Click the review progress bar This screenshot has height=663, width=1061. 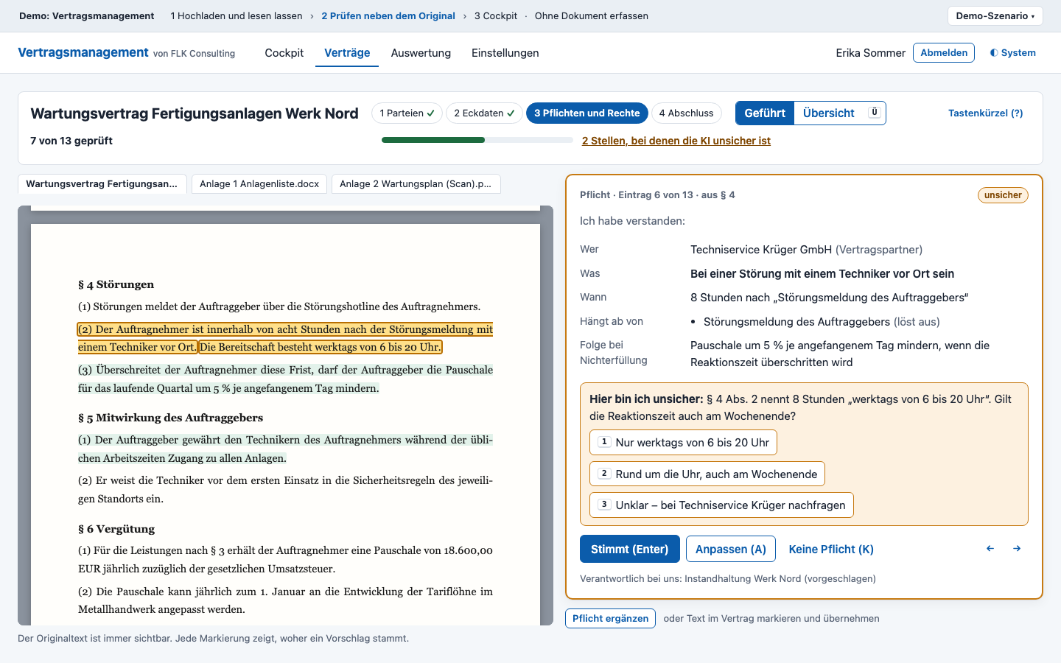477,140
